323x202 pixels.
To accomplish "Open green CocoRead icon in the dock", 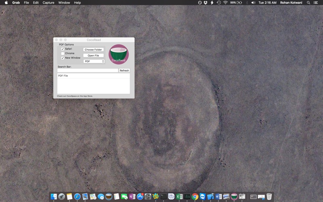I will pos(234,197).
